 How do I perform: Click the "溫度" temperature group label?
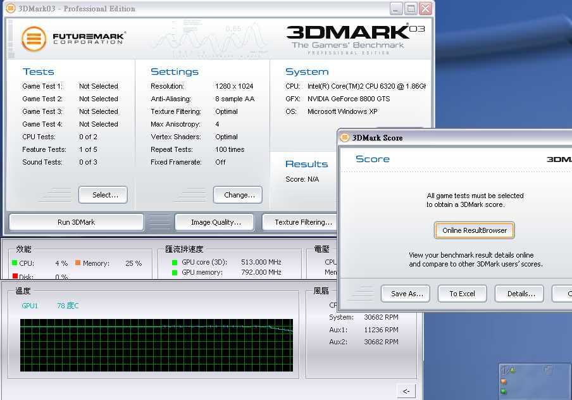tap(23, 291)
